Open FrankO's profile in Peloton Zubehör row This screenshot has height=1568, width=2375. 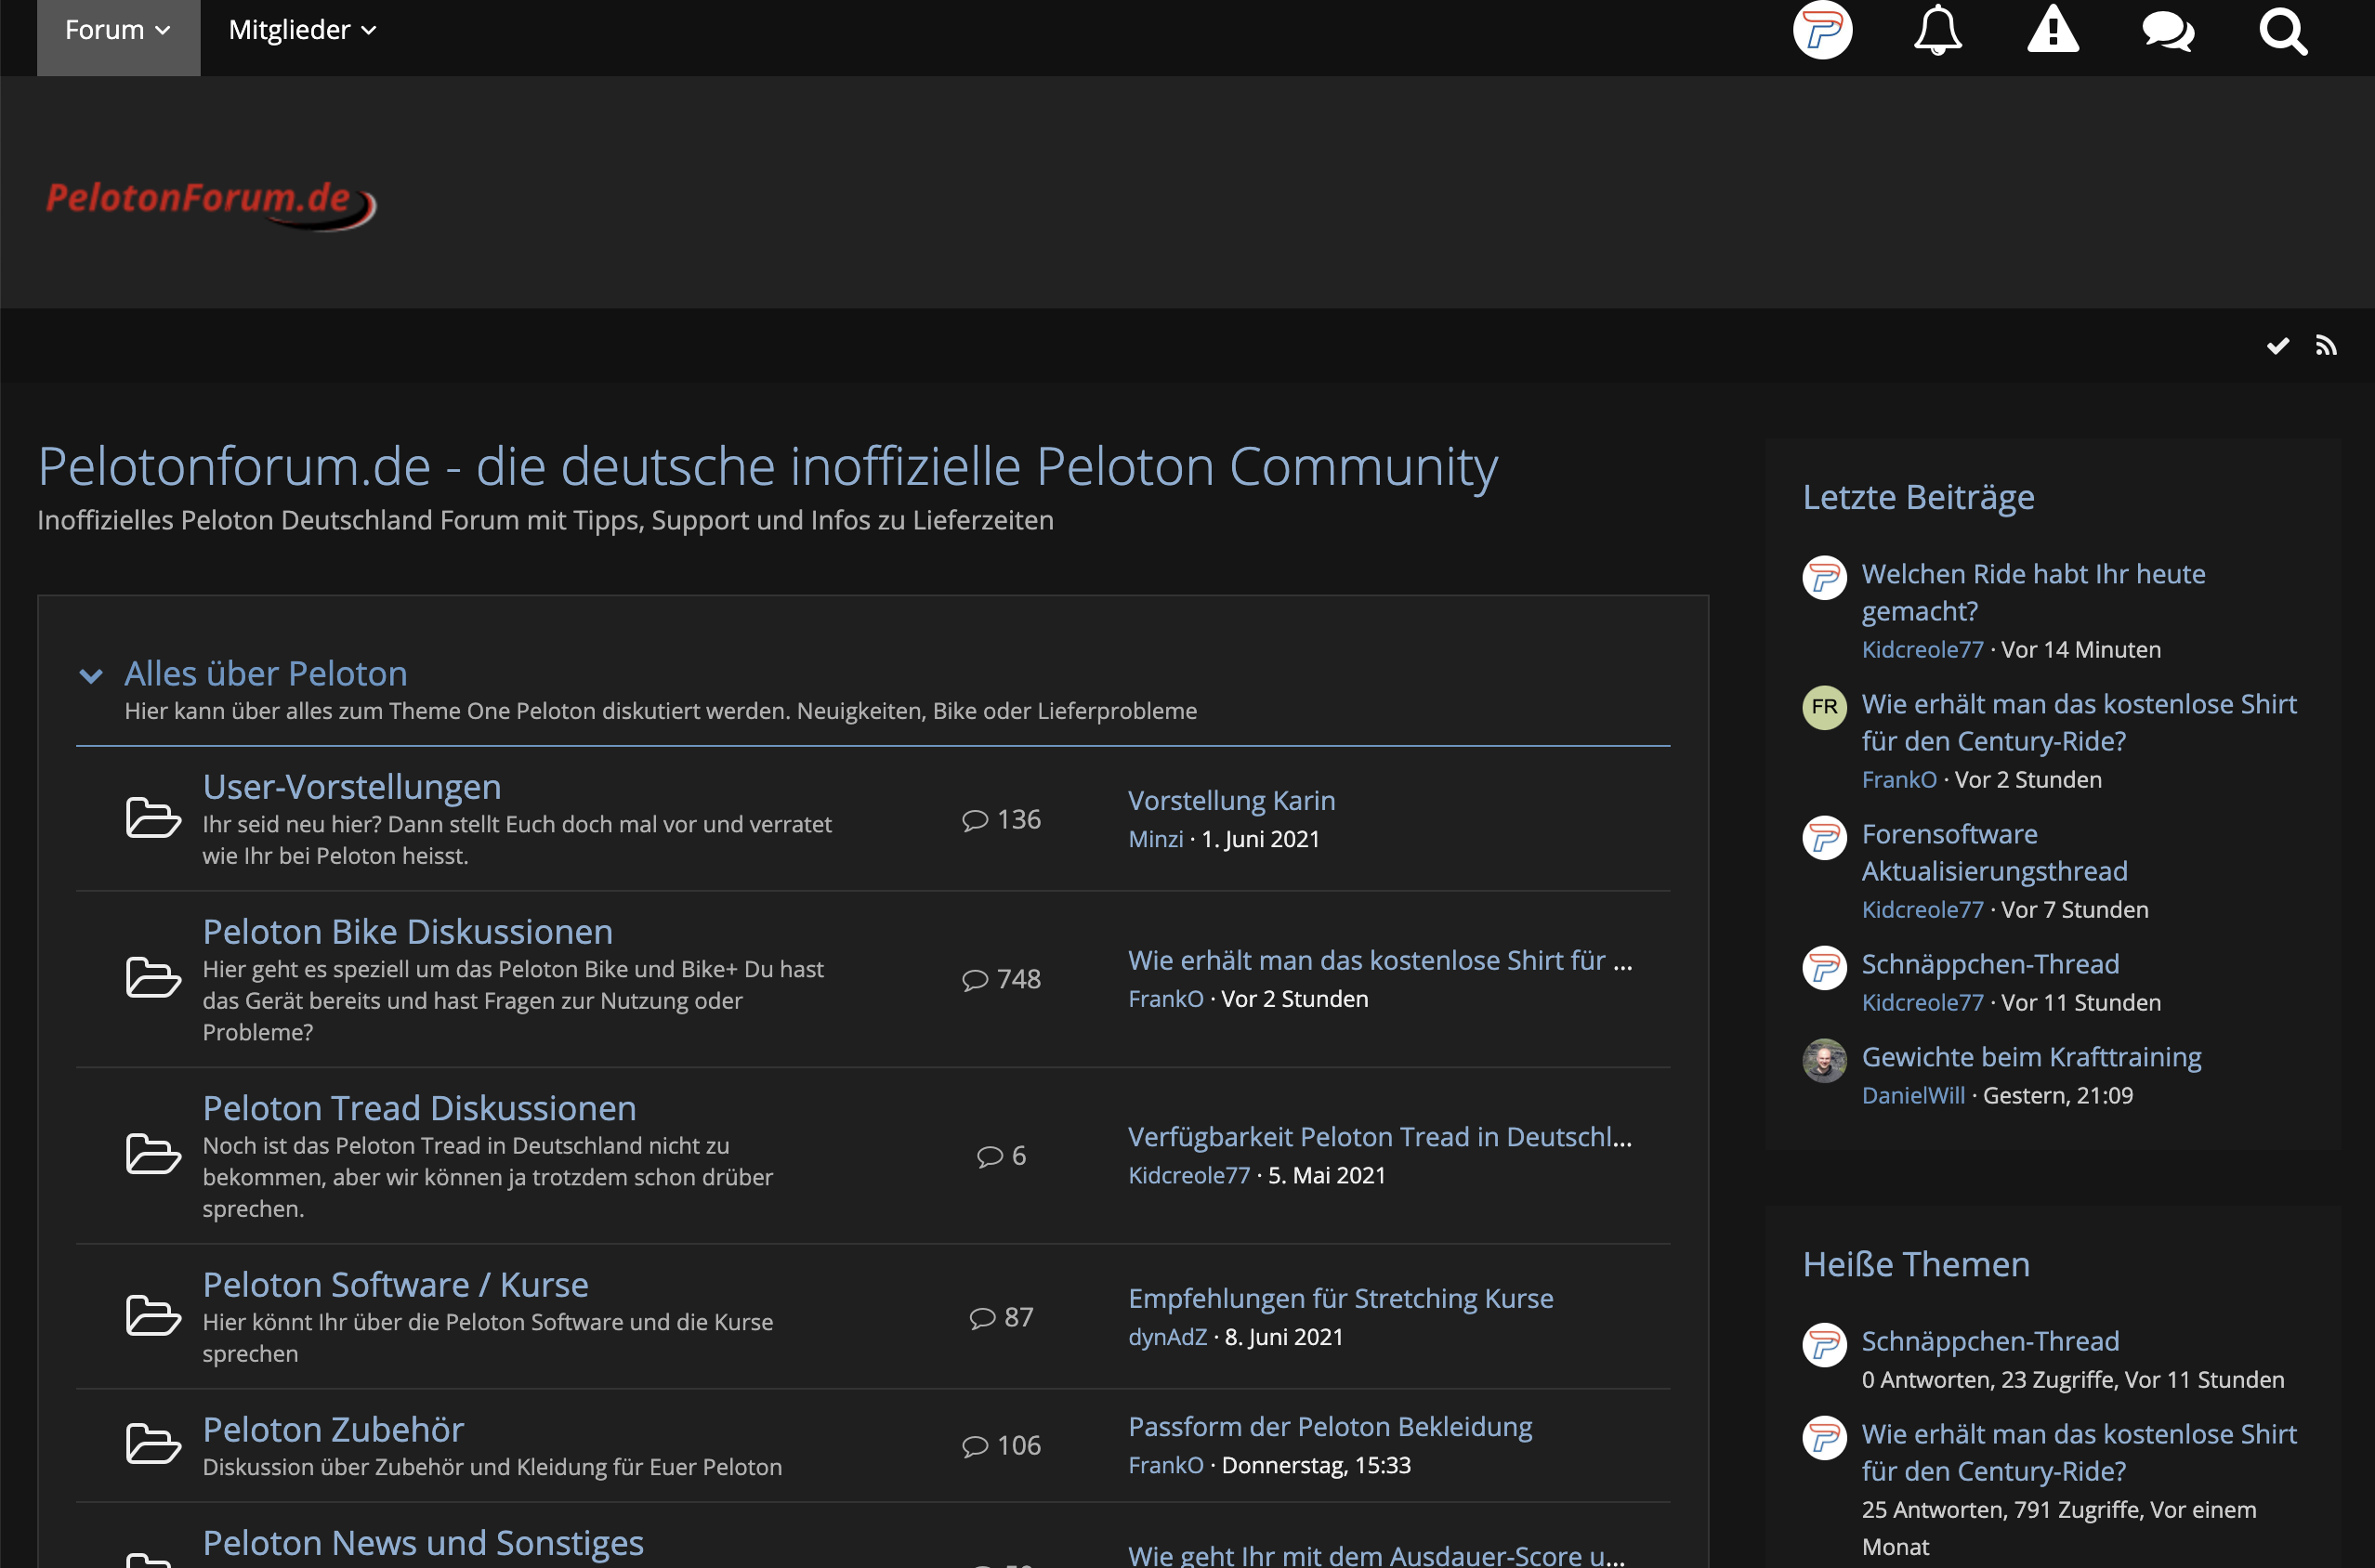tap(1166, 1466)
